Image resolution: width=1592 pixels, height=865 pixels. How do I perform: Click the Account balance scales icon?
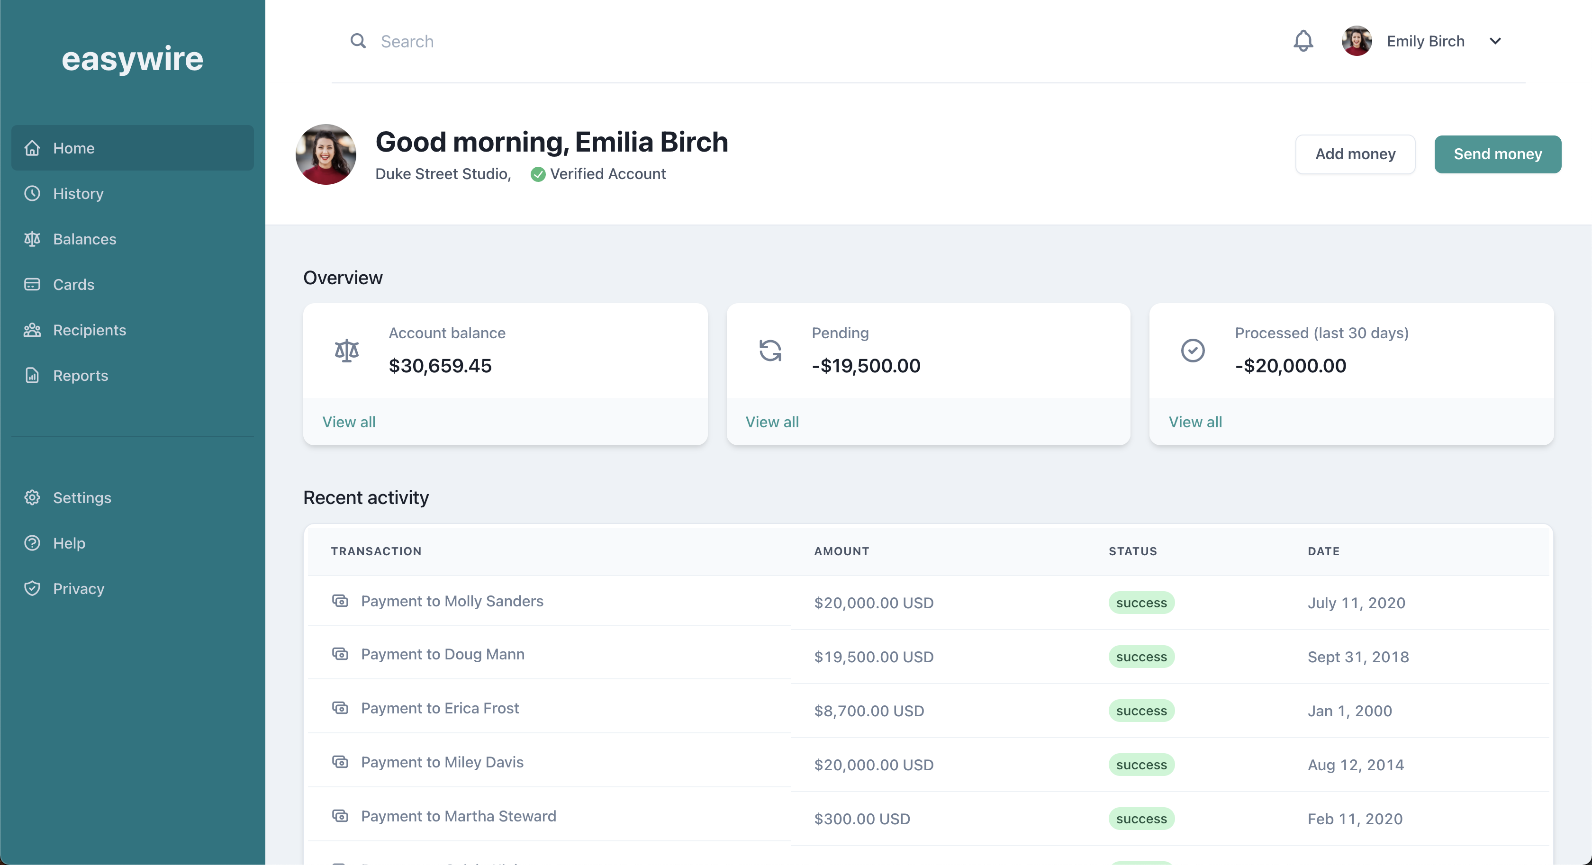347,351
